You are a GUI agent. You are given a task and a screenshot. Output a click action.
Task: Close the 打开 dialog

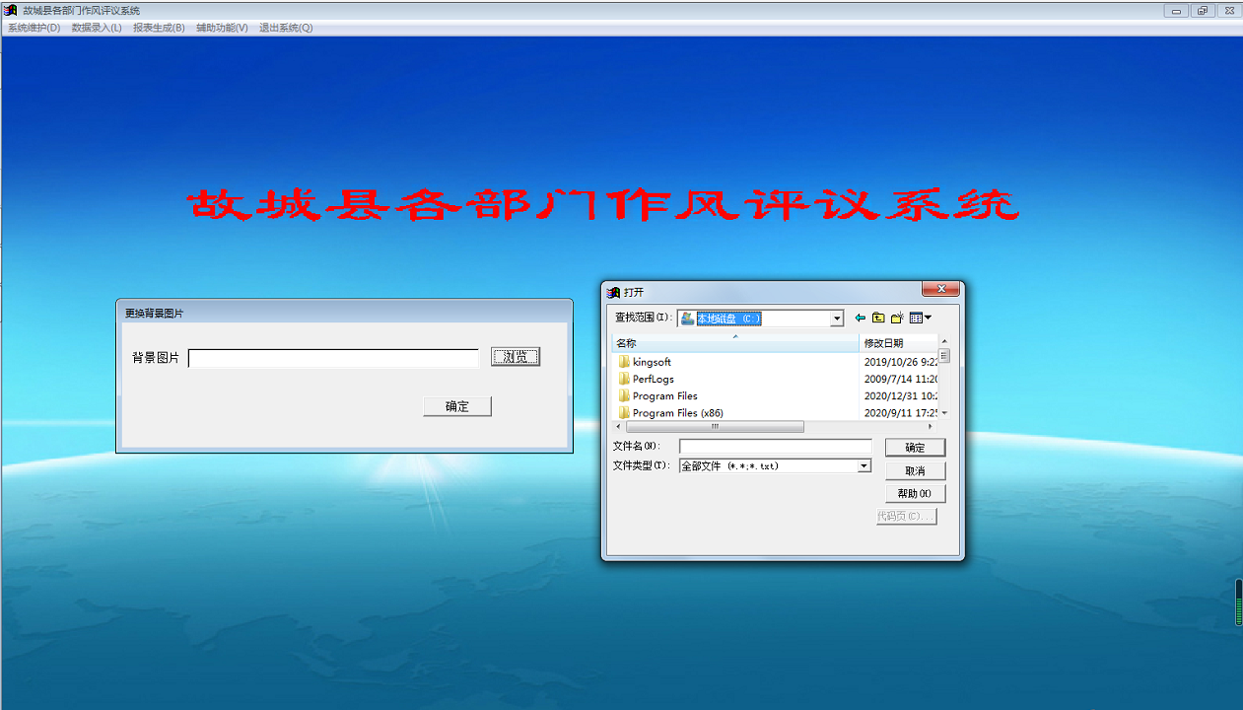pos(941,289)
